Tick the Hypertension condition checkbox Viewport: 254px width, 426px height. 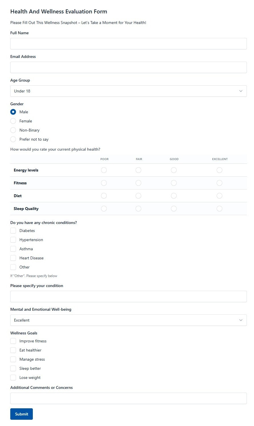(13, 240)
